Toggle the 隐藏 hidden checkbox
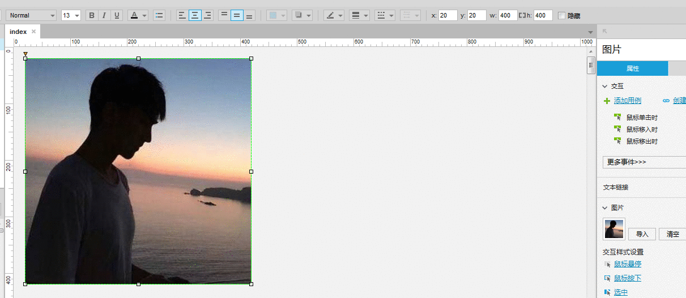This screenshot has width=686, height=298. [561, 15]
